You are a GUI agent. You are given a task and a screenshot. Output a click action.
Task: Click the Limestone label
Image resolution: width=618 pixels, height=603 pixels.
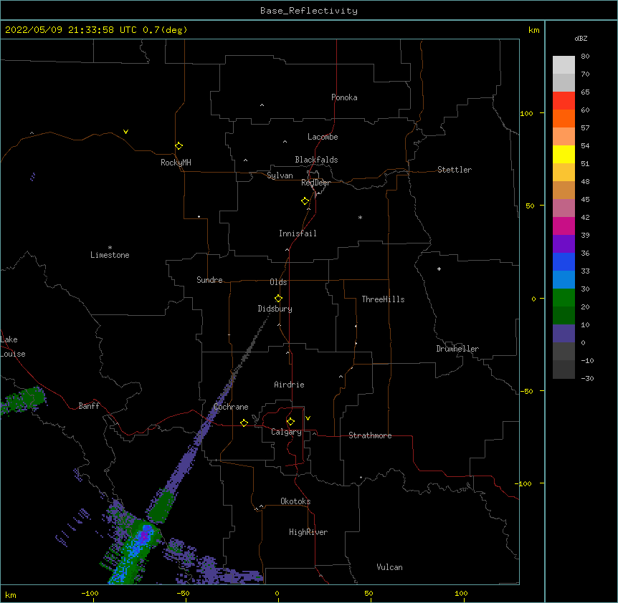[x=110, y=255]
